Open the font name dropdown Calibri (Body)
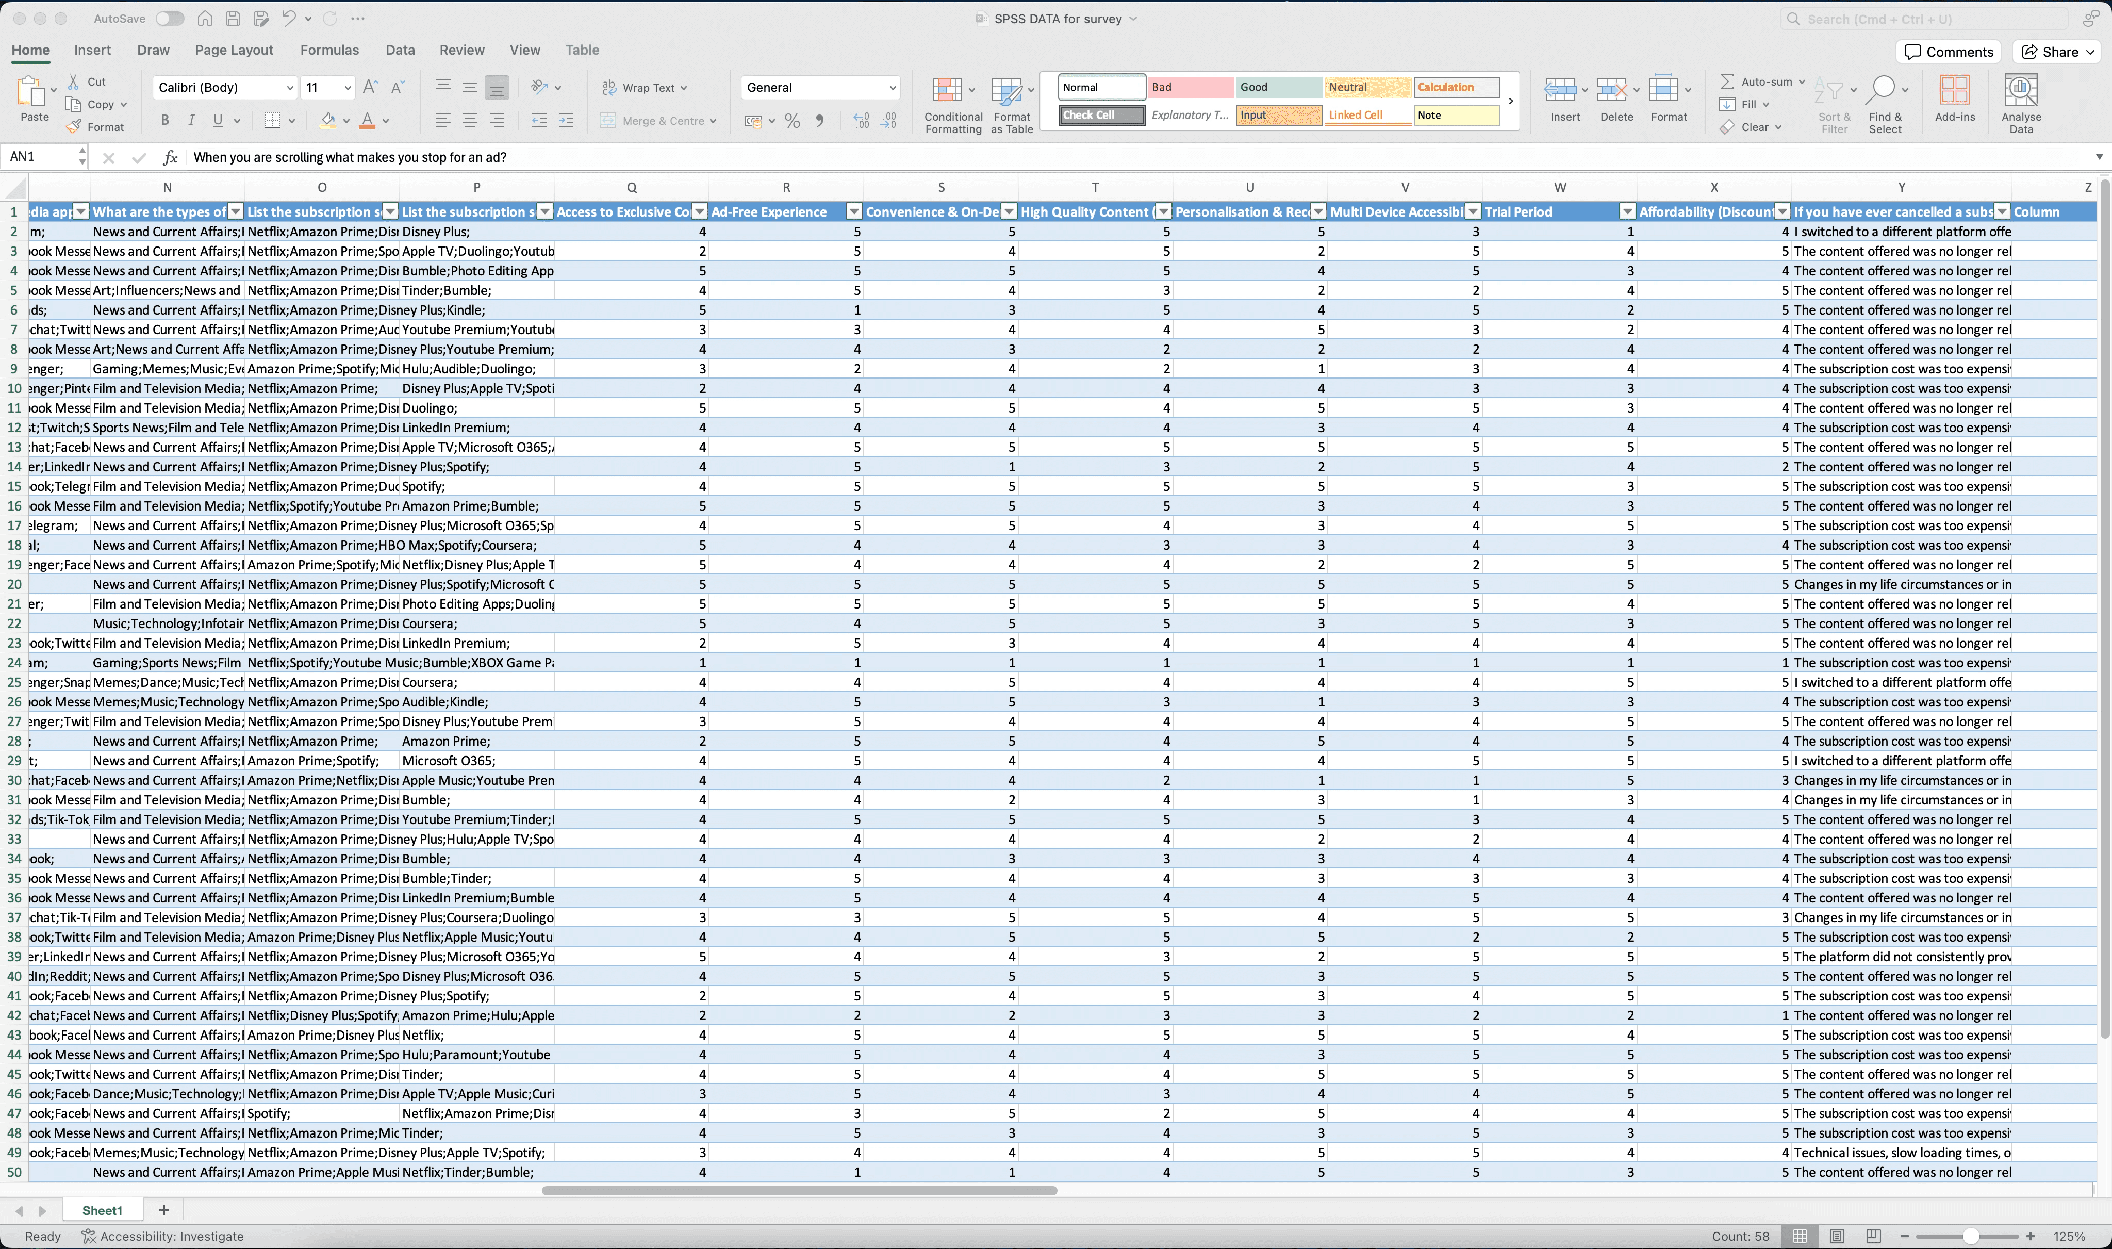 pos(289,88)
